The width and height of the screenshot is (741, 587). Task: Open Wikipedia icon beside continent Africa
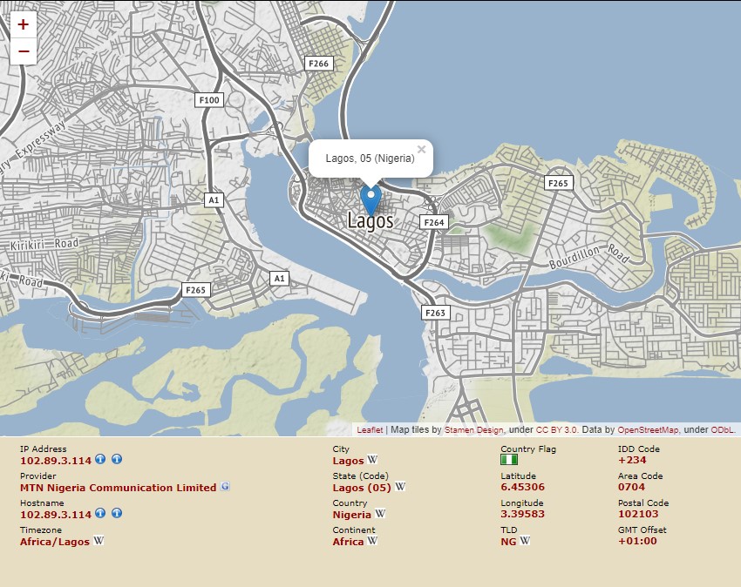372,541
